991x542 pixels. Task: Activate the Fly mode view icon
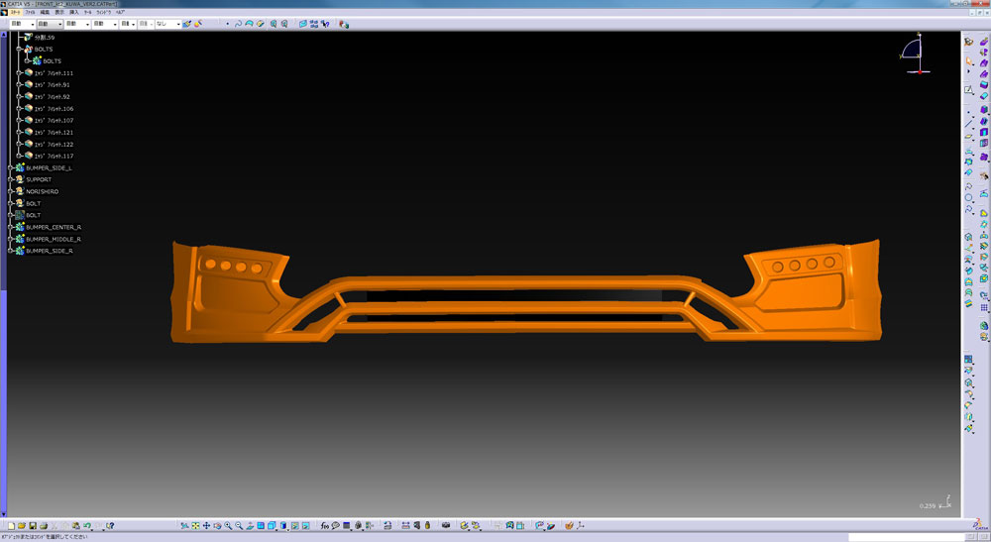[x=184, y=525]
